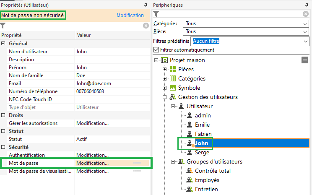312x195 pixels.
Task: Click the Contrôle total group icon
Action: (190, 171)
